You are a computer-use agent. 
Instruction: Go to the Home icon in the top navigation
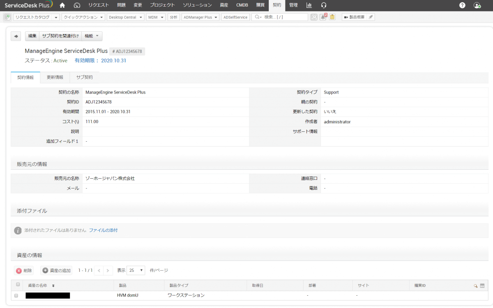tap(62, 5)
